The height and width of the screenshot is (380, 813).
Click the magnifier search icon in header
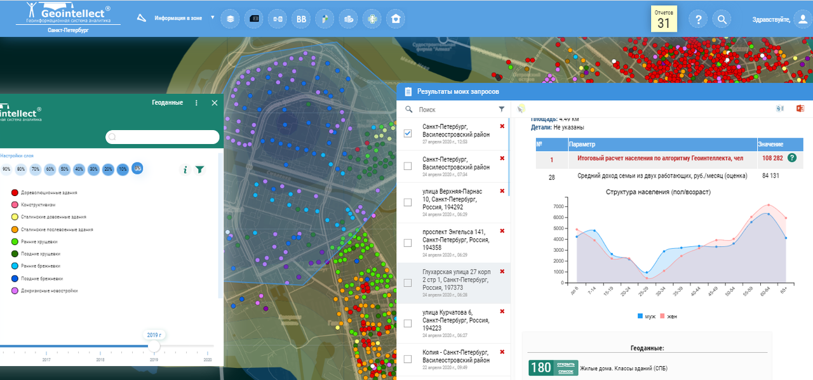coord(722,20)
